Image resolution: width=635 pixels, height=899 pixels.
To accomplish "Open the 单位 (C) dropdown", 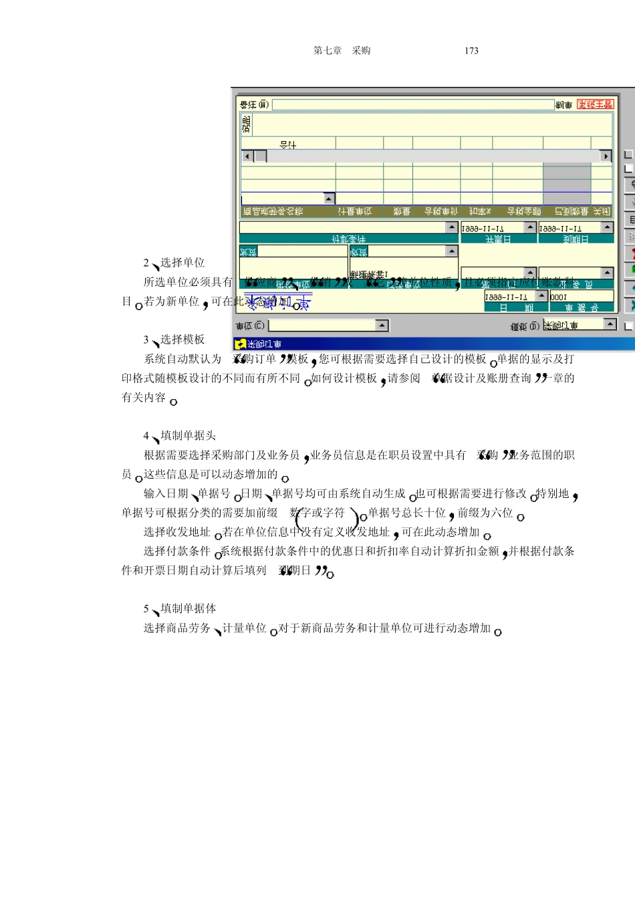I will point(382,326).
